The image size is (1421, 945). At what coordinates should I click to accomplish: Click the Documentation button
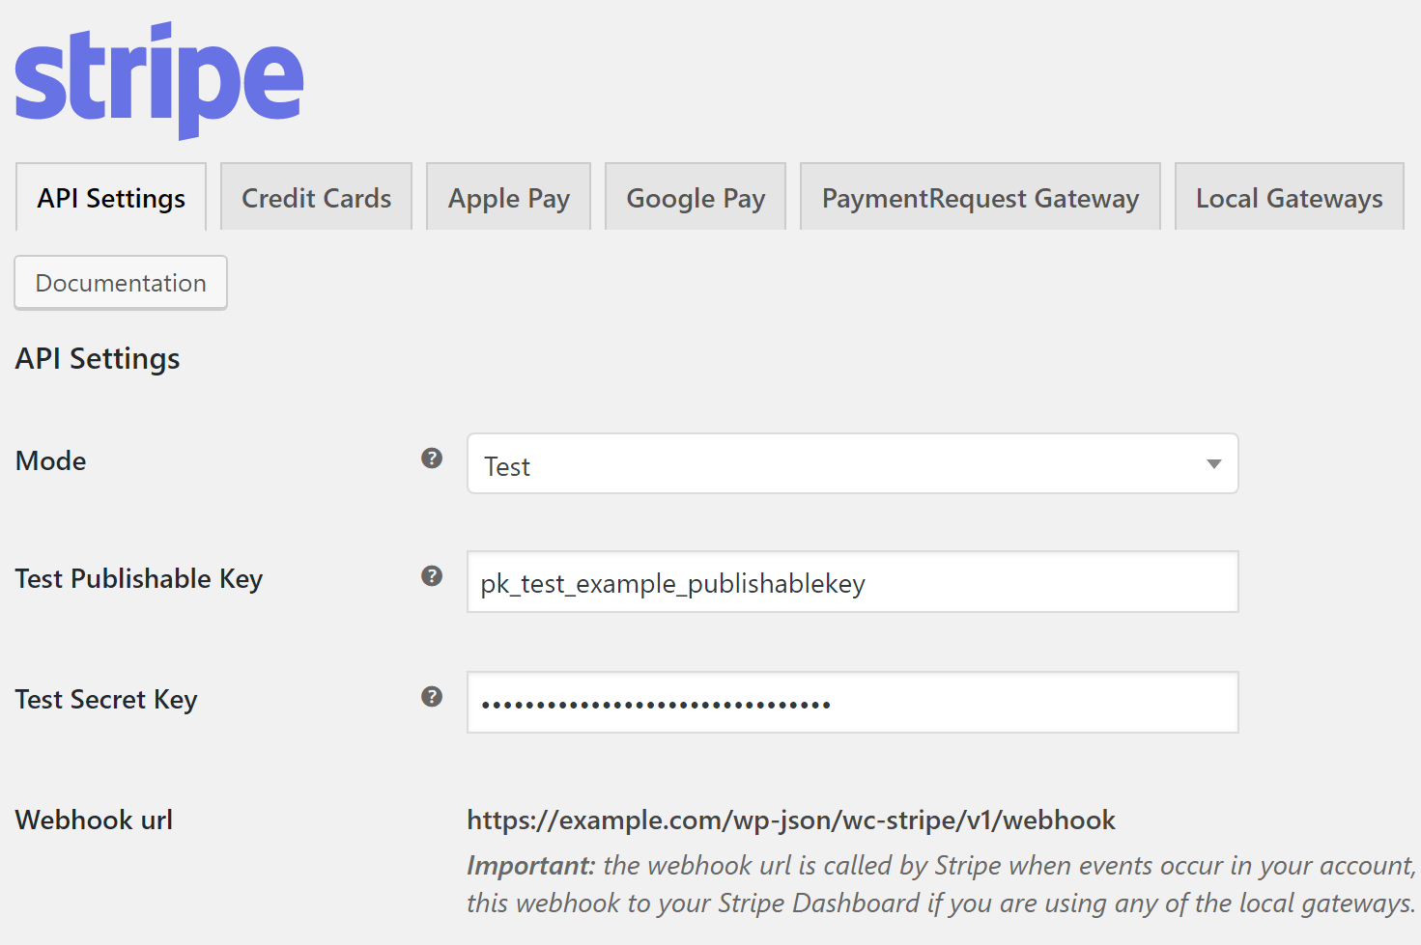click(121, 283)
